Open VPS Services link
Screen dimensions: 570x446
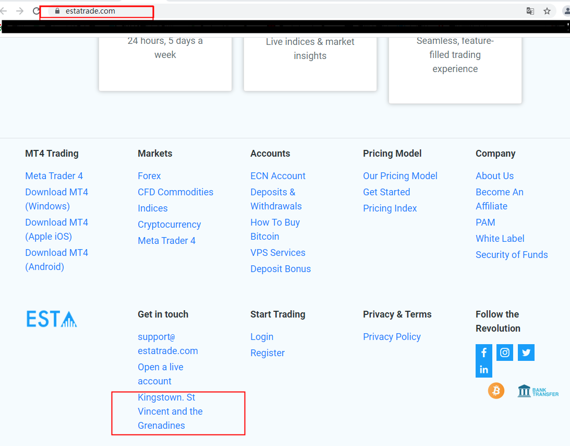tap(278, 253)
